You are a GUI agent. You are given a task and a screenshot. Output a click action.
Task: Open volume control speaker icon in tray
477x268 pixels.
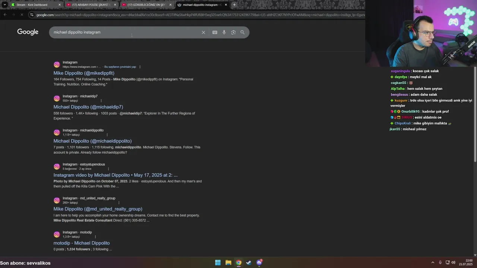[x=453, y=262]
